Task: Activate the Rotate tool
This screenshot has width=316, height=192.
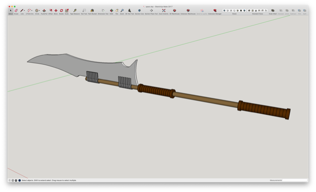Action: tap(61, 11)
